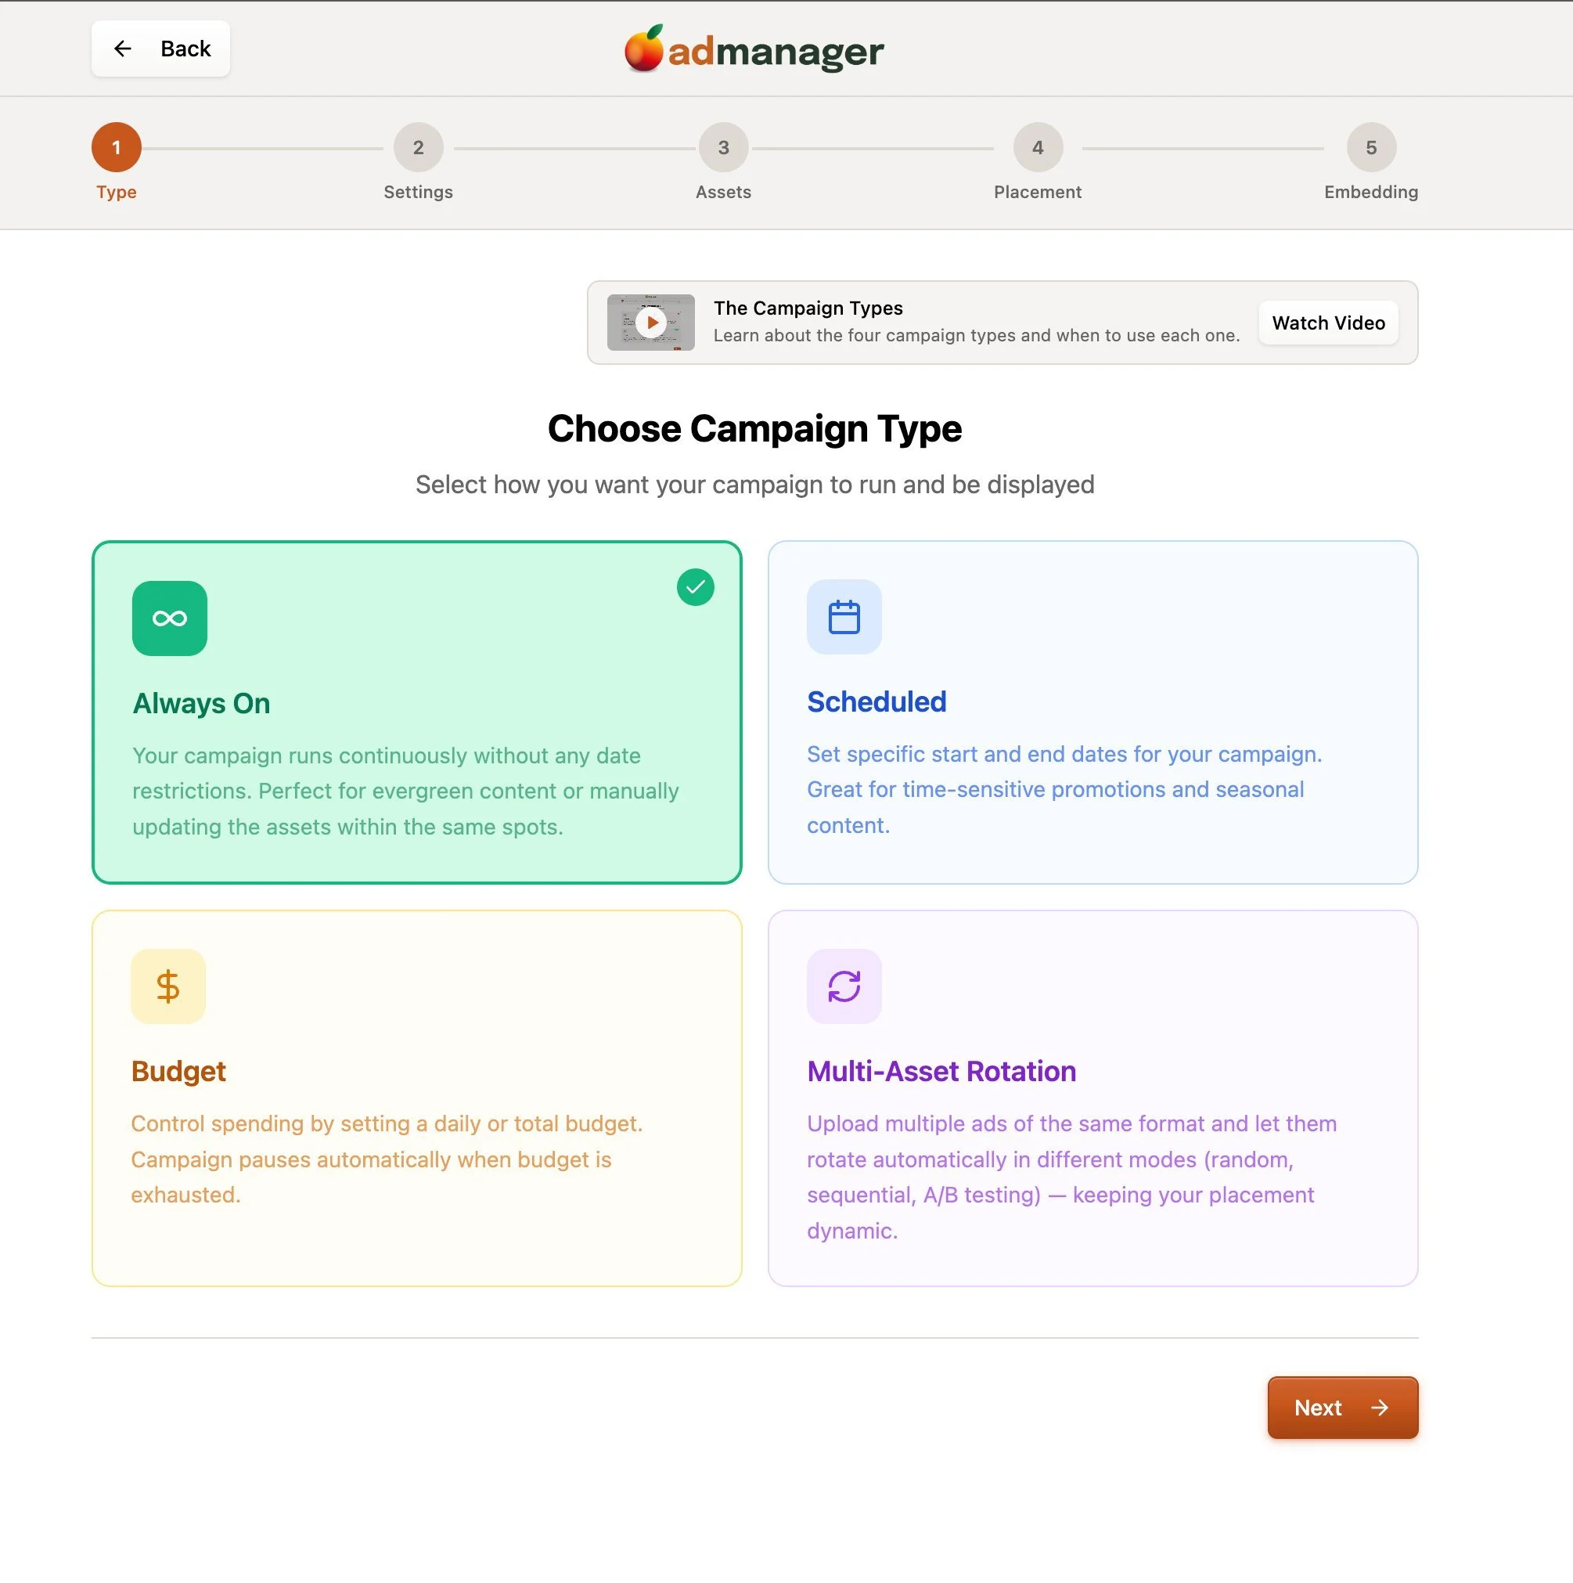Screen dimensions: 1573x1583
Task: Navigate to the Embedding step
Action: coord(1371,148)
